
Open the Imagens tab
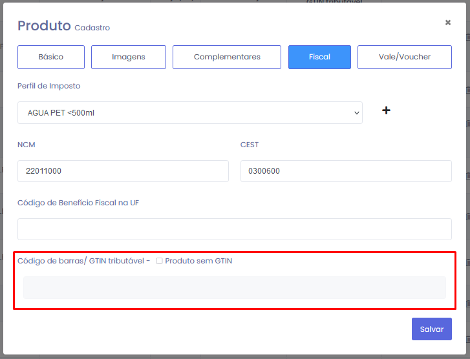[129, 57]
